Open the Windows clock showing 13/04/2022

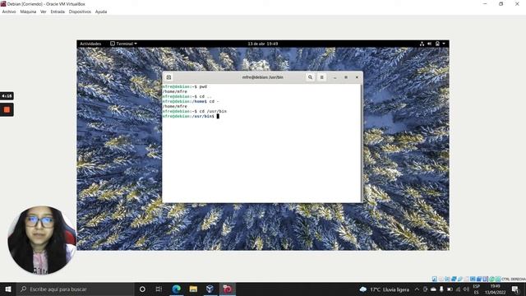[495, 289]
